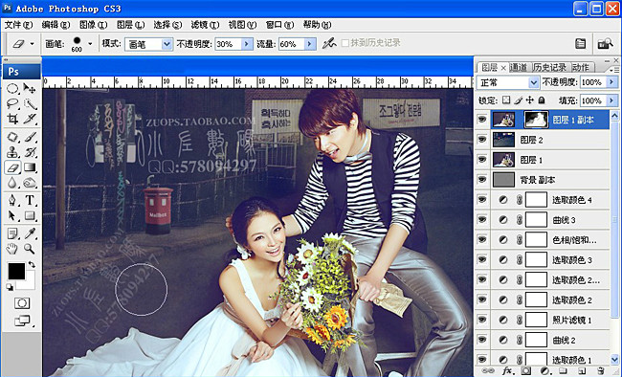Select the Gradient tool
Screen dimensions: 622x377
pyautogui.click(x=30, y=167)
